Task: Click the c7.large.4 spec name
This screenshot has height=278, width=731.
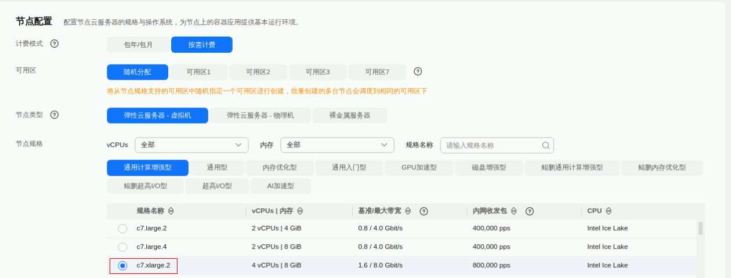Action: [151, 247]
